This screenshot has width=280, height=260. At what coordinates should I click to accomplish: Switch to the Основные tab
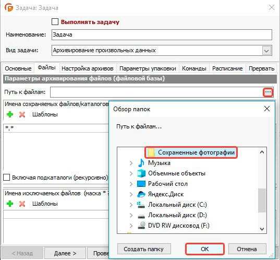click(18, 68)
